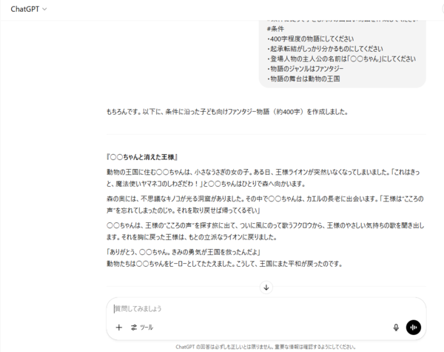
Task: Click the quote 「ありがとう、○○ちゃん。
Action: tap(184, 252)
